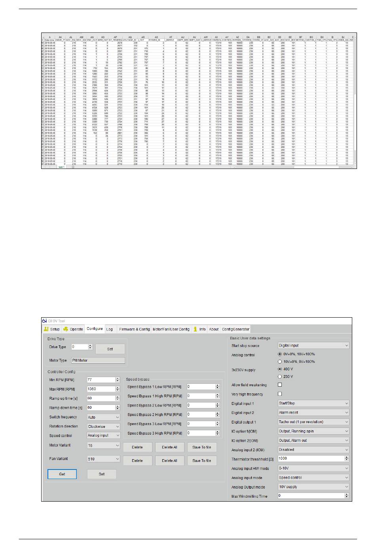
Task: Open the Digital input 1 dropdown
Action: coord(313,403)
